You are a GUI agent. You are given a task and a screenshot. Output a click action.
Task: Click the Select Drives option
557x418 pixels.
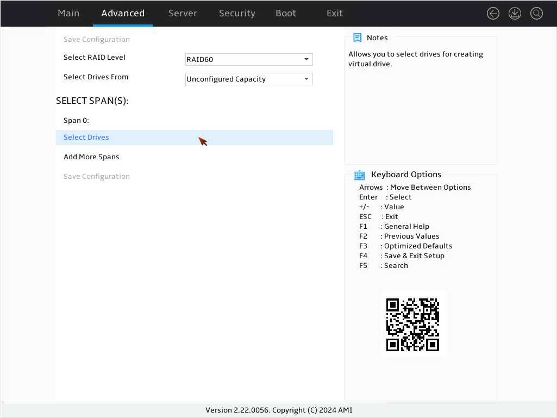click(195, 137)
